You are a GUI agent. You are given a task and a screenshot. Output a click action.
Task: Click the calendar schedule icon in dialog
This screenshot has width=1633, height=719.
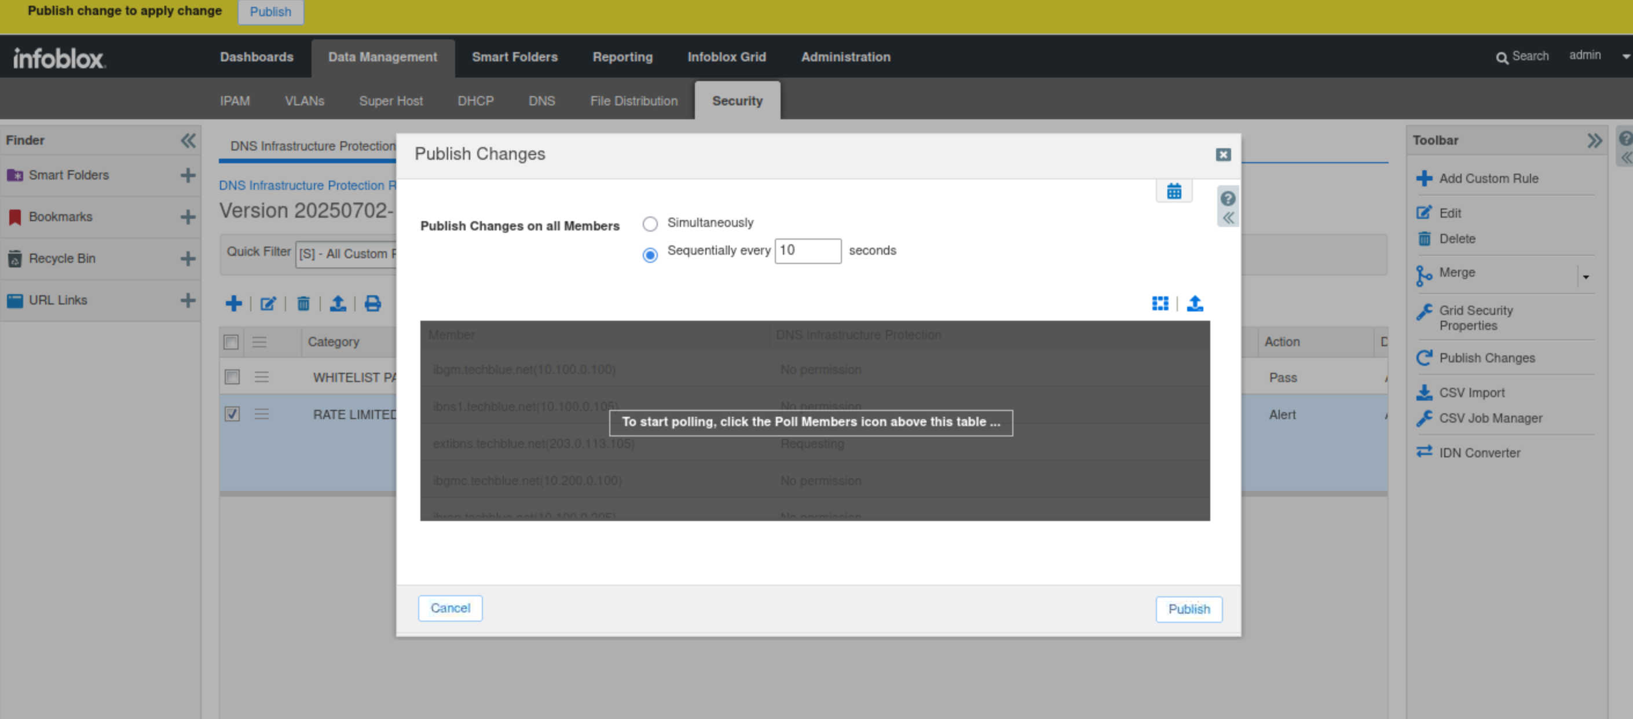(x=1174, y=190)
